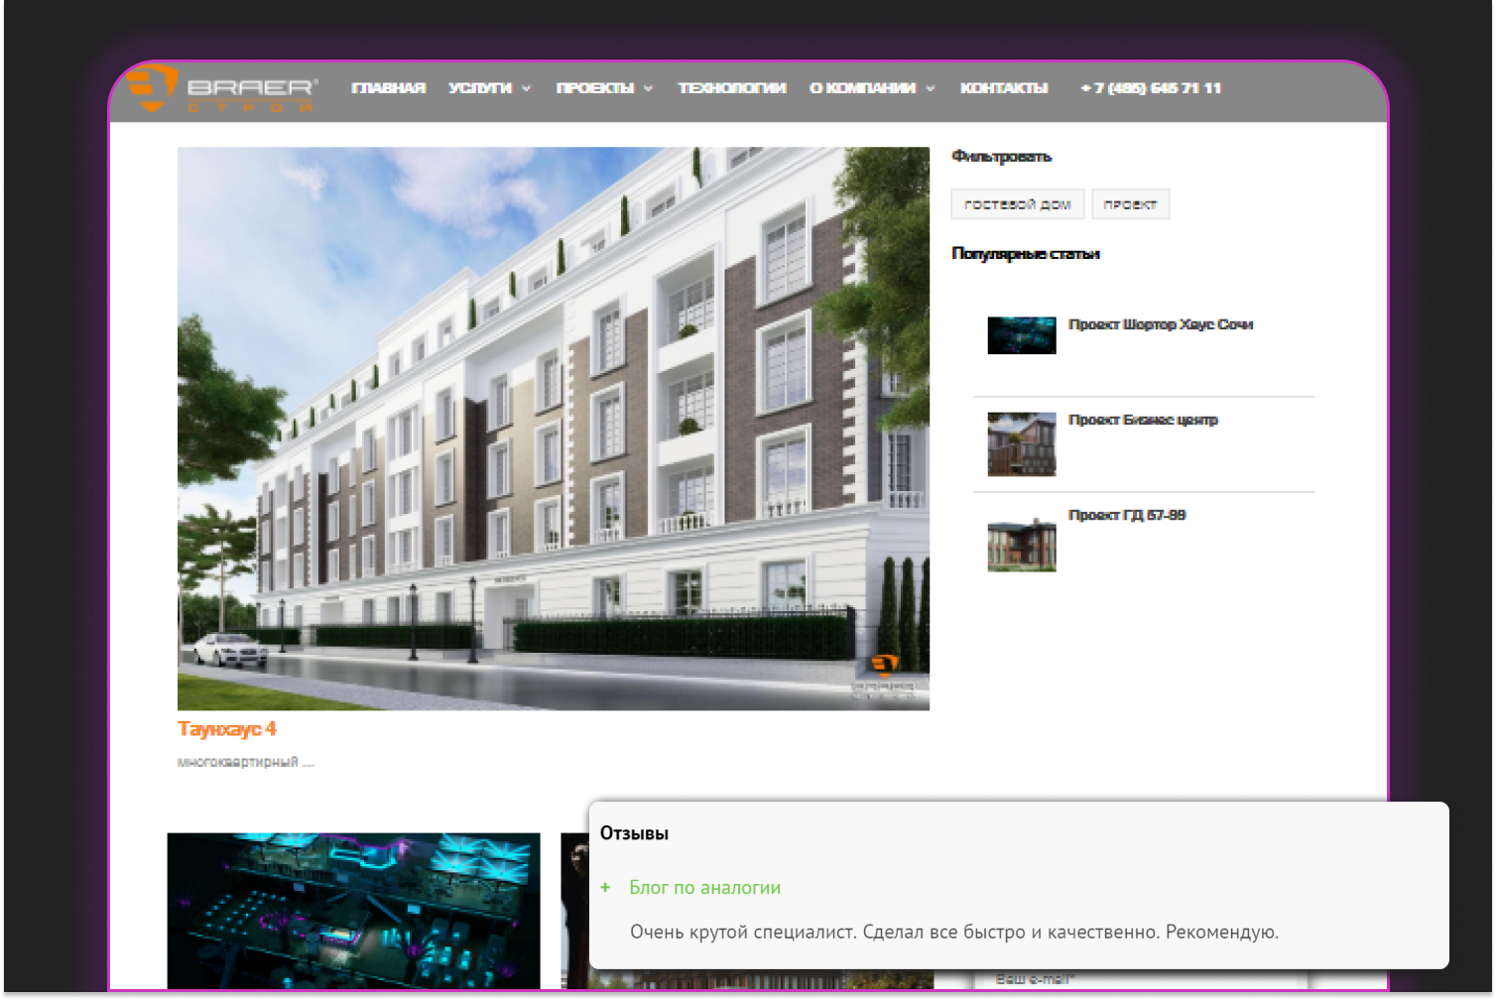The image size is (1496, 1000).
Task: Open the Проект Шортор Хаус Сочи thumbnail
Action: [1022, 335]
